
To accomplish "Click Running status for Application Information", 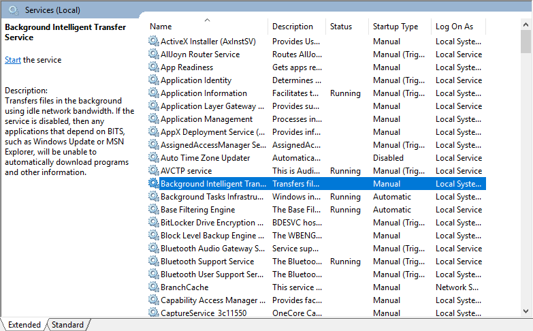I will pos(345,93).
